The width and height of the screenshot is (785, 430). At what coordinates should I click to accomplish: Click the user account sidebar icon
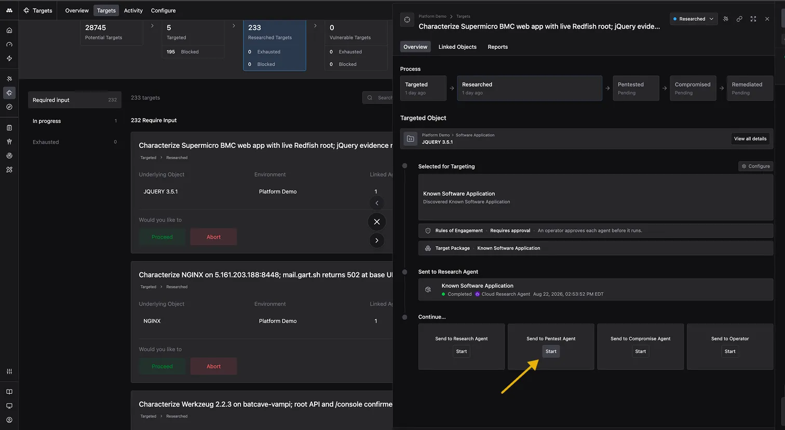coord(9,420)
